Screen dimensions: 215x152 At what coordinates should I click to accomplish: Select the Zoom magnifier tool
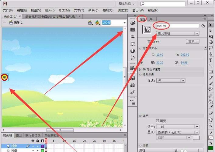(211, 125)
